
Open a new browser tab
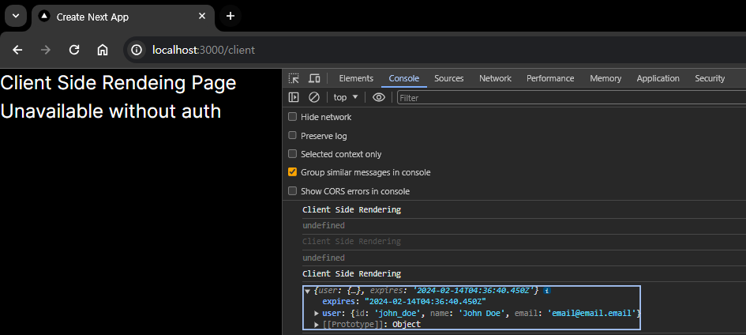pos(231,16)
